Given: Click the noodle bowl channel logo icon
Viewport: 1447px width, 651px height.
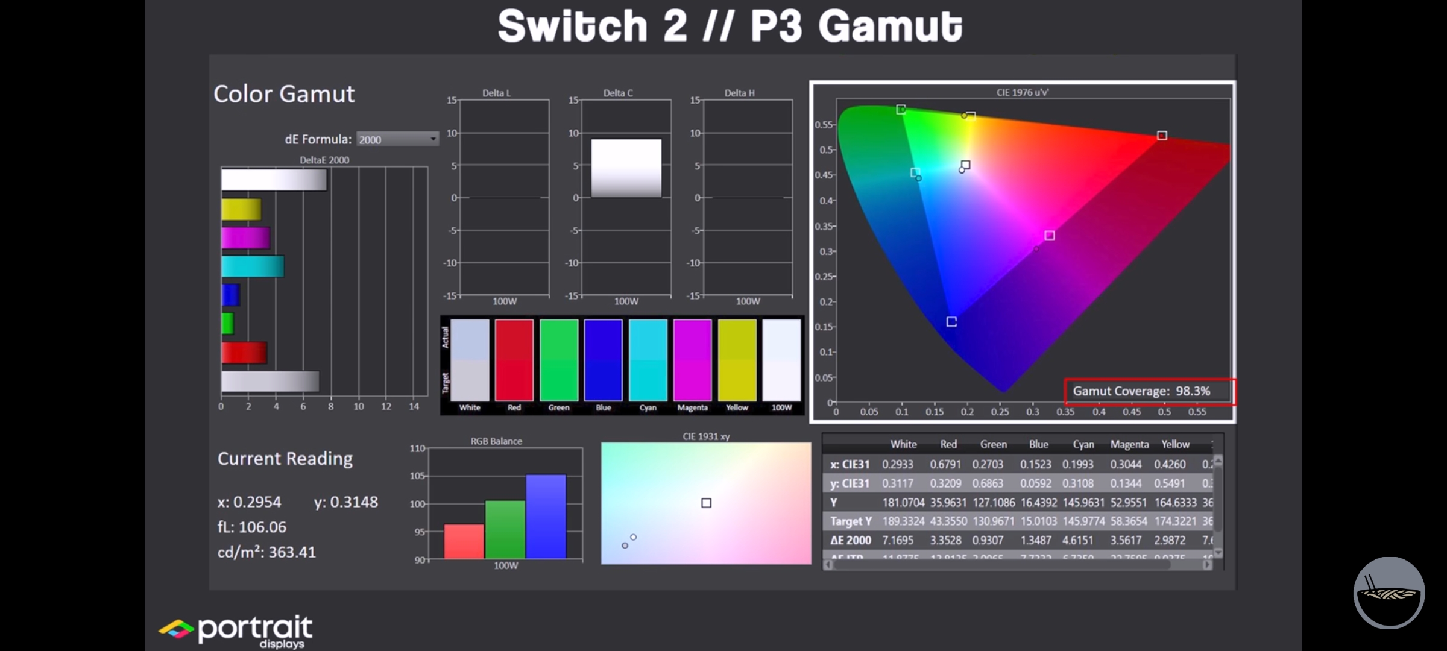Looking at the screenshot, I should click(1389, 593).
